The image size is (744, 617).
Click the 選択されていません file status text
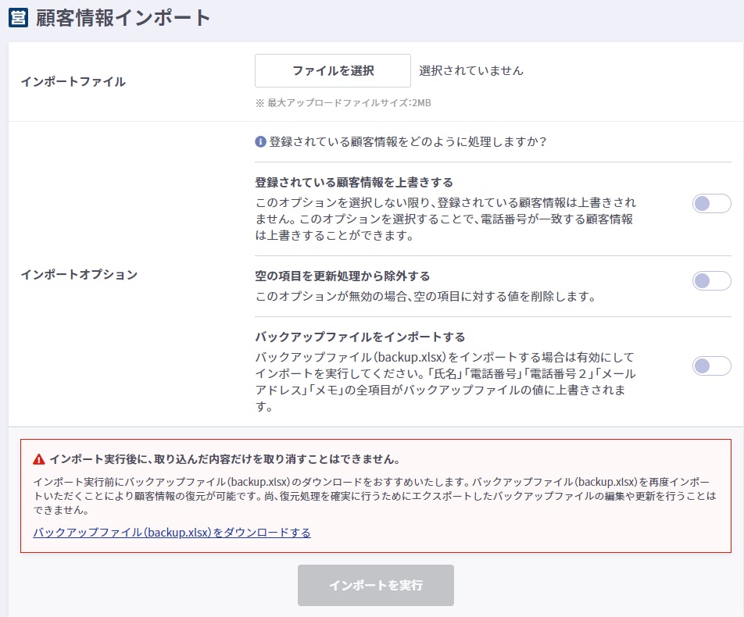471,70
